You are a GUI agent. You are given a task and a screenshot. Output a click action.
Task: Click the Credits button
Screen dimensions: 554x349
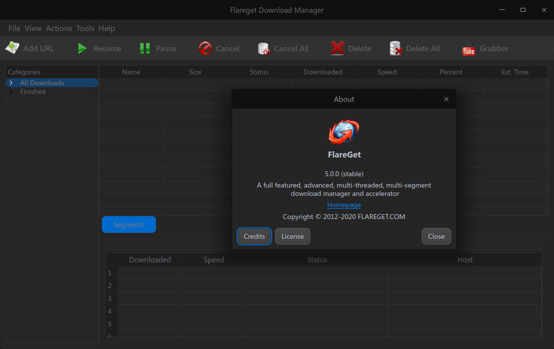pyautogui.click(x=254, y=236)
